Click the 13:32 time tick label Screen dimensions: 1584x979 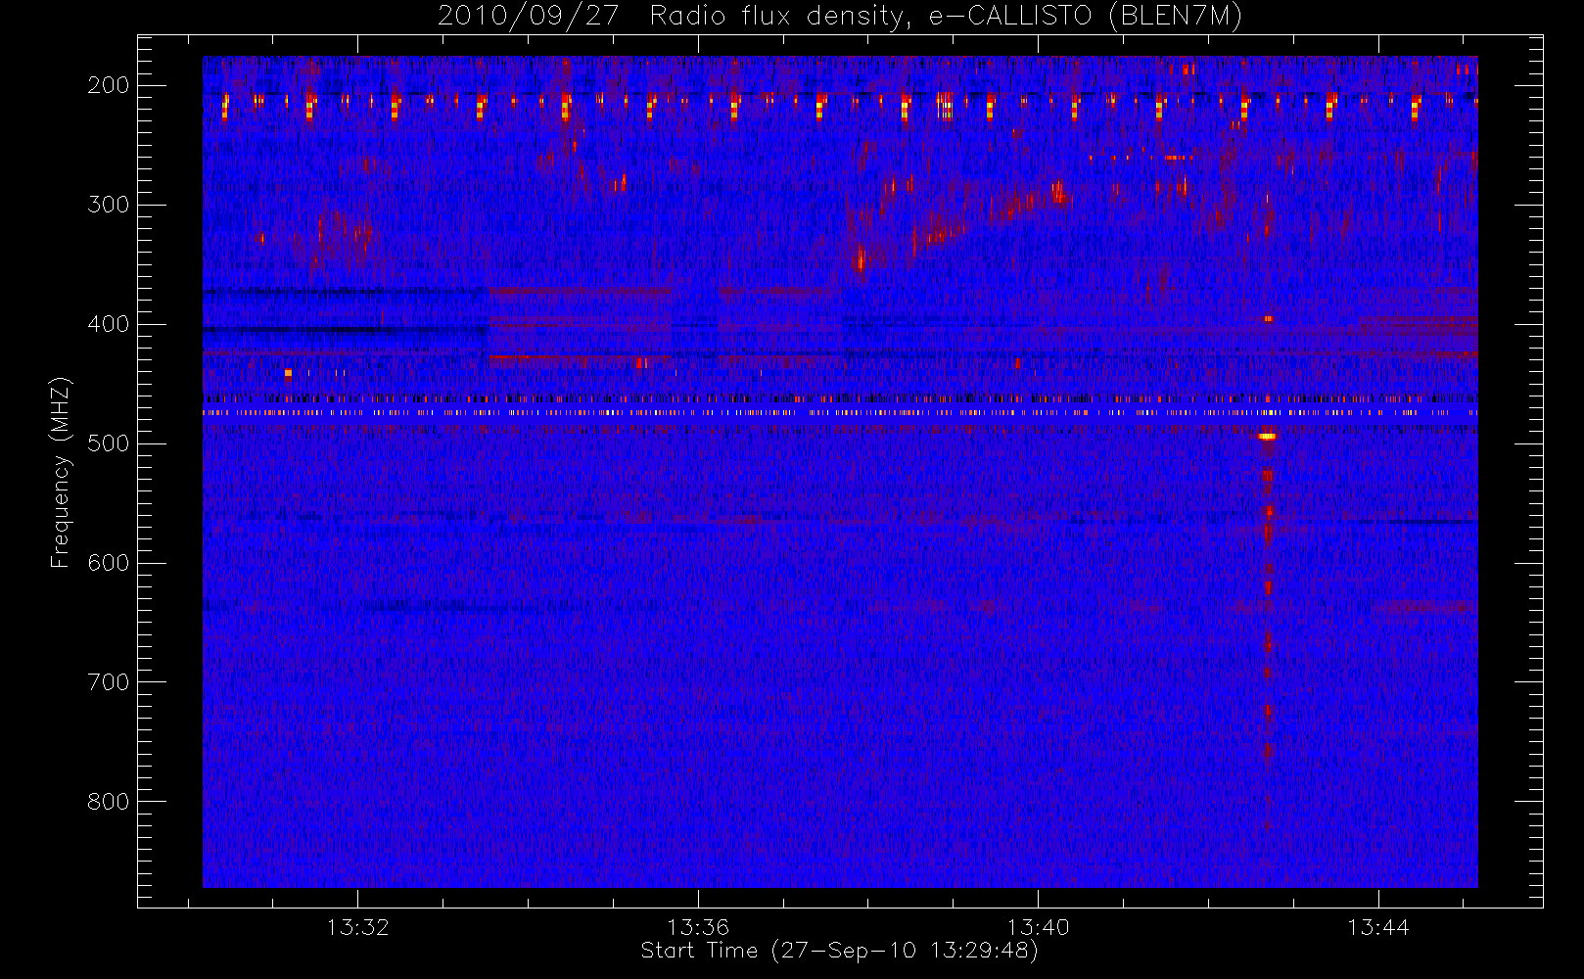point(358,927)
